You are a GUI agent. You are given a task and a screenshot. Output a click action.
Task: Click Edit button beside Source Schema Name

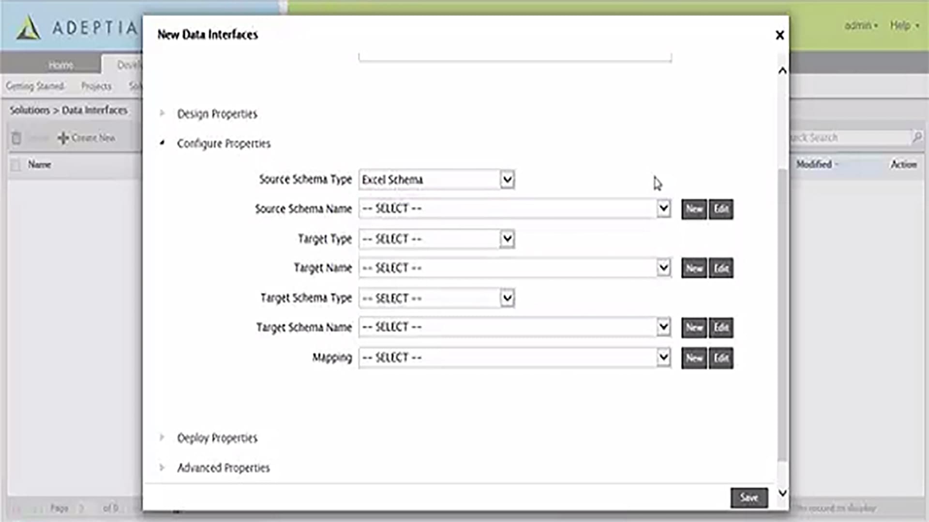click(x=721, y=209)
